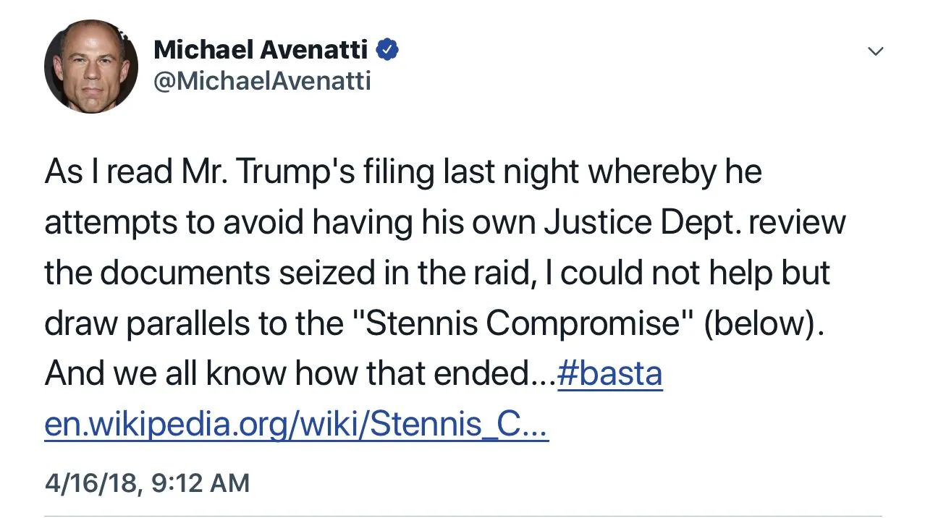This screenshot has width=946, height=518.
Task: Click the divider line below the timestamp
Action: [463, 516]
